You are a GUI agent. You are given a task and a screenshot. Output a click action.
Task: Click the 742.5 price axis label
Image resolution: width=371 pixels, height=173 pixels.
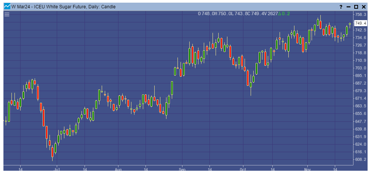360,30
